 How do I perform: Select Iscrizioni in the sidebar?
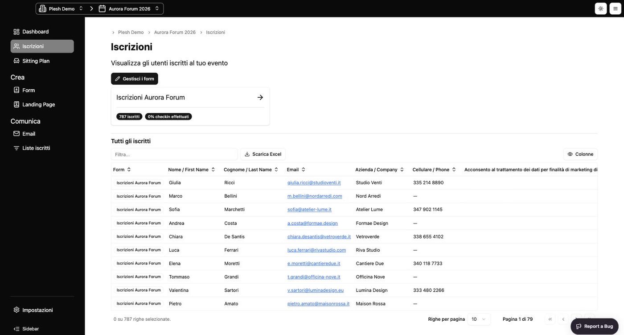point(42,46)
